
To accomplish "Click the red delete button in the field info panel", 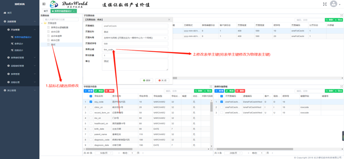I will (109, 91).
